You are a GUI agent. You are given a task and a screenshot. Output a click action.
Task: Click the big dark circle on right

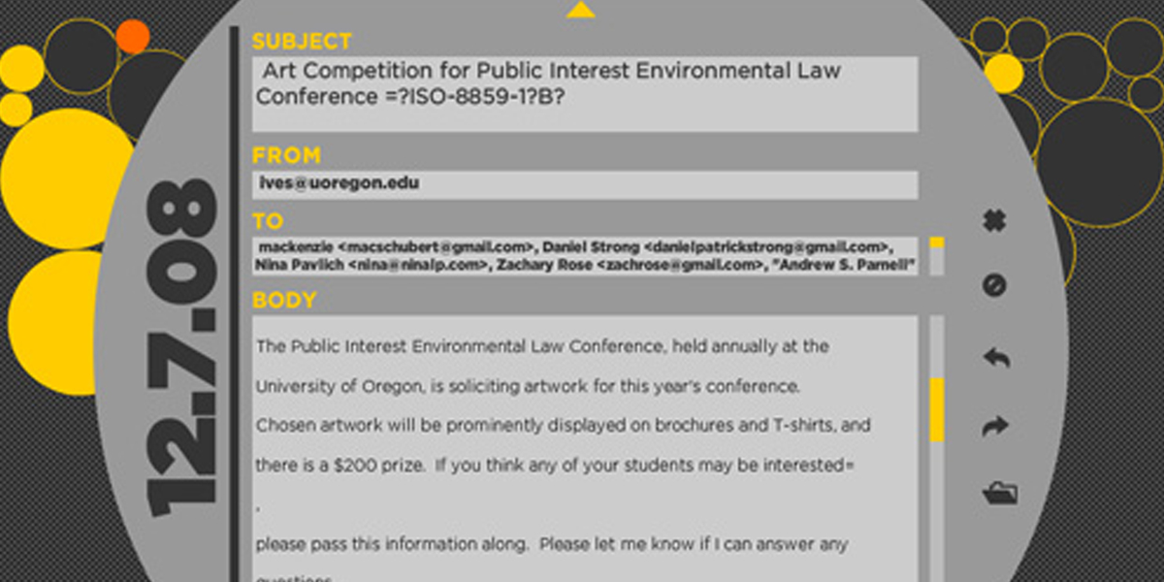(1099, 162)
